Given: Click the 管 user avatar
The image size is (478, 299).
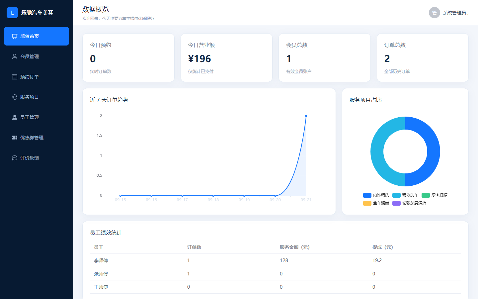Looking at the screenshot, I should click(x=435, y=13).
